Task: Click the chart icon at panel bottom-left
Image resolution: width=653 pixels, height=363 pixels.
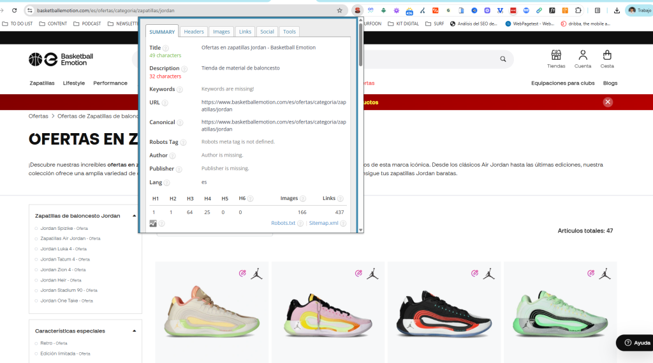Action: [153, 224]
